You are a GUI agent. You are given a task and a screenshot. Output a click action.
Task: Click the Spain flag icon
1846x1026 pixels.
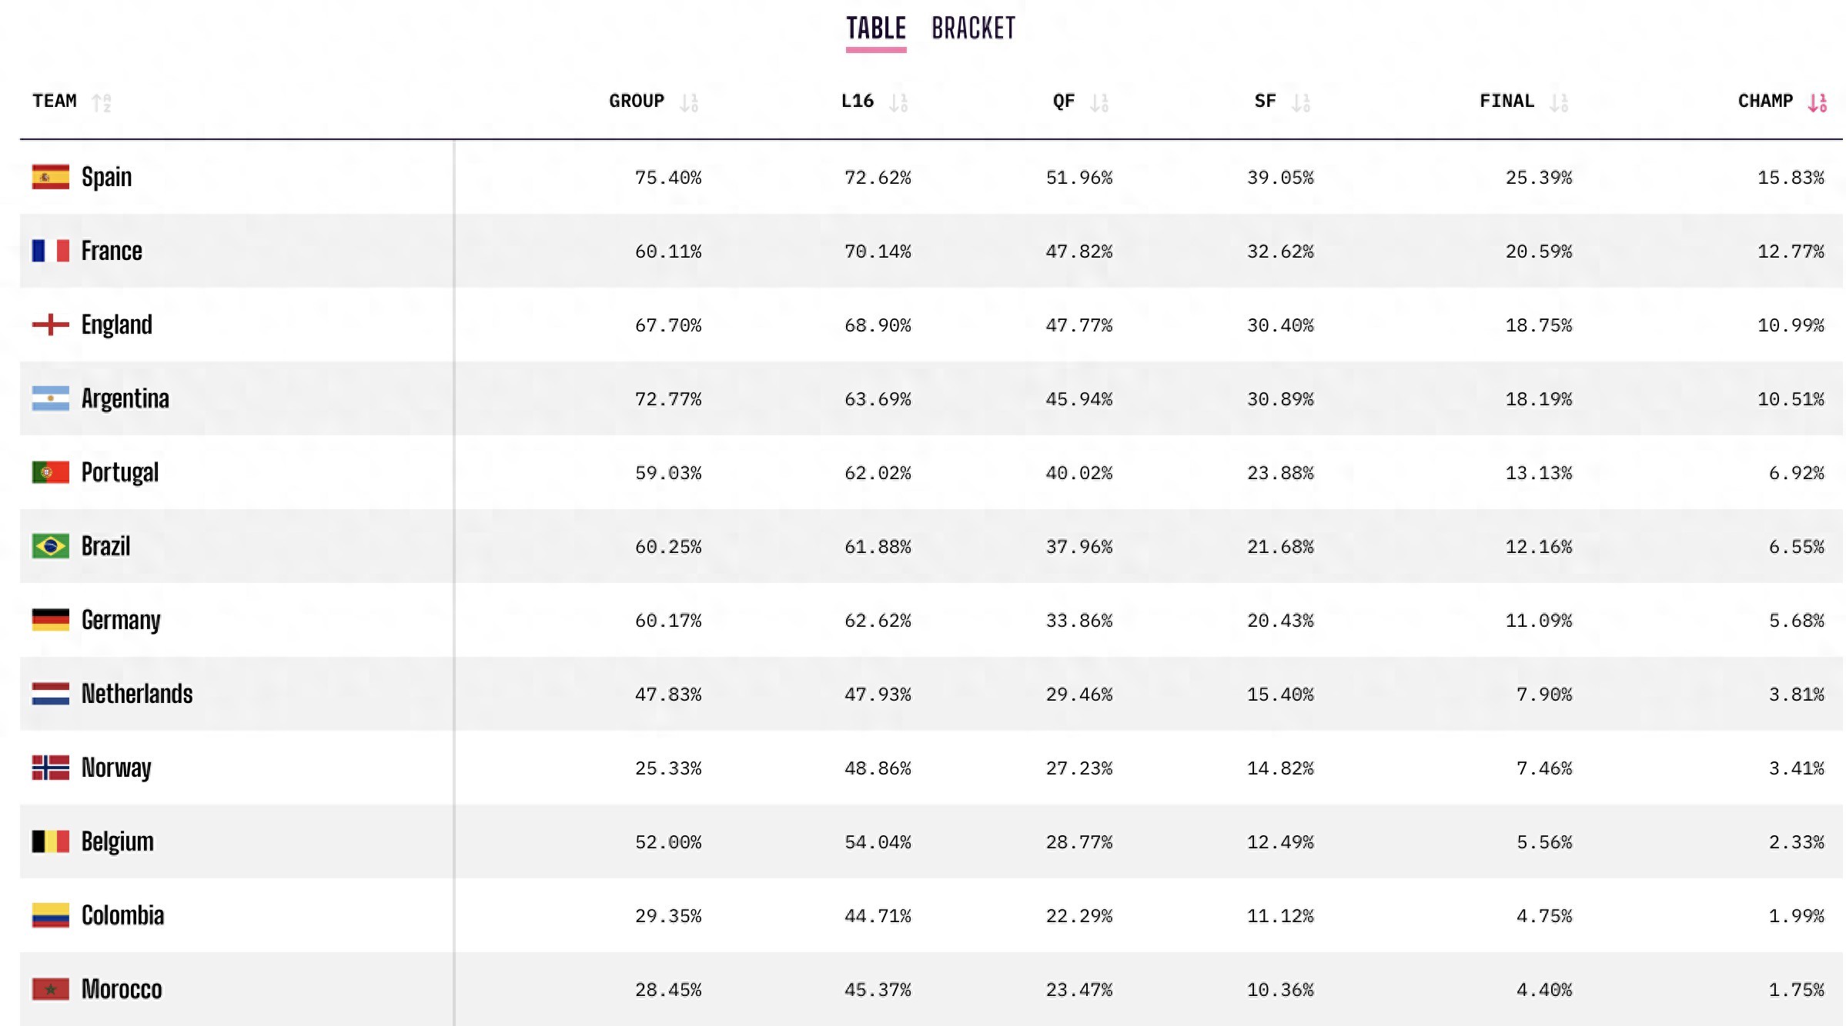[x=49, y=177]
